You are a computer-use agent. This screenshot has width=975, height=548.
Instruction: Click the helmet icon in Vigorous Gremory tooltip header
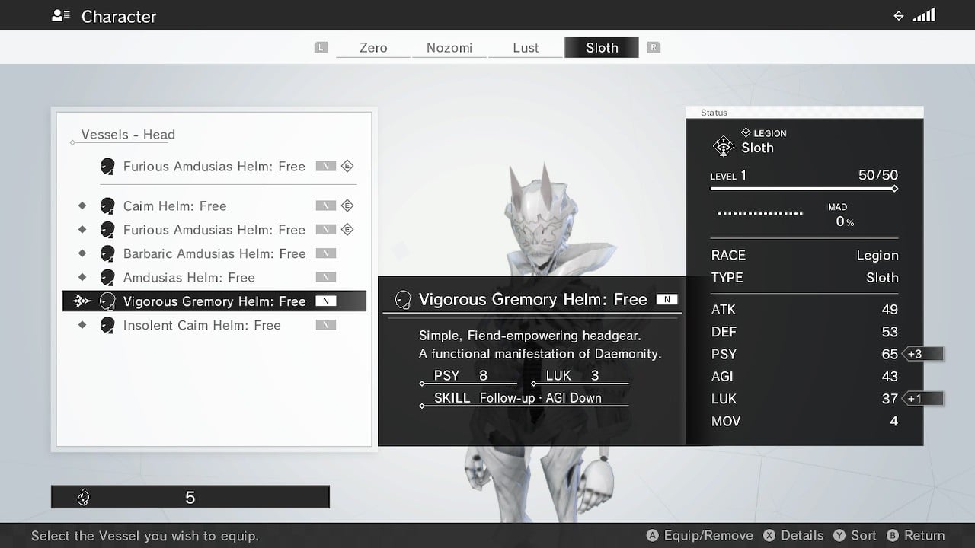coord(403,300)
